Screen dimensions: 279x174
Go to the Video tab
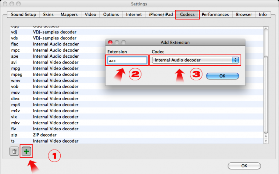(x=90, y=15)
